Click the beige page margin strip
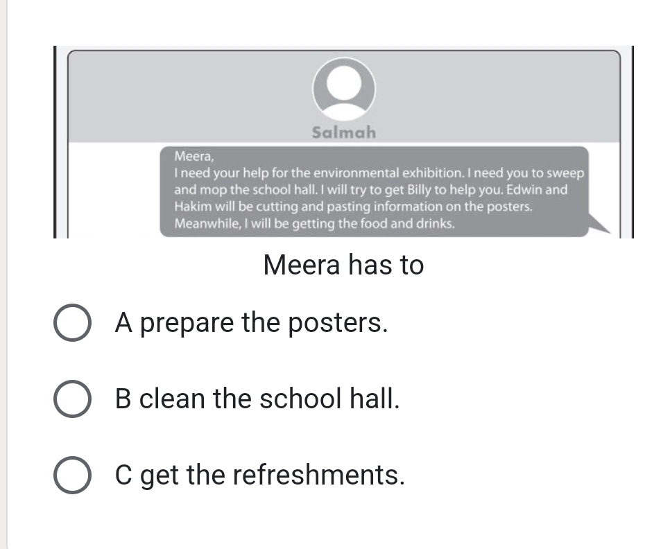The width and height of the screenshot is (670, 549). 3,277
